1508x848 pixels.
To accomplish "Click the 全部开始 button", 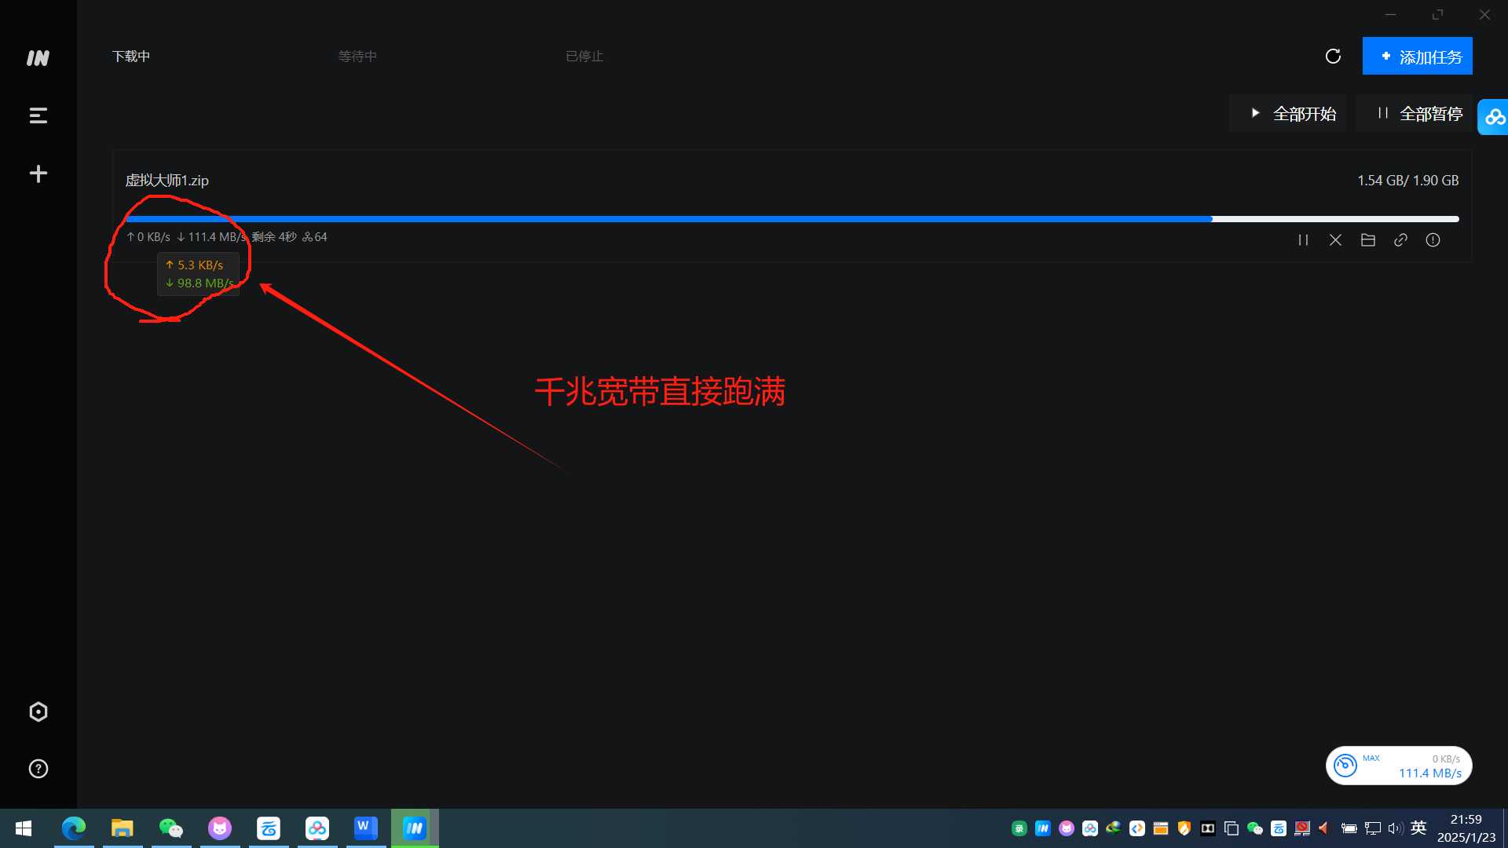I will tap(1288, 114).
